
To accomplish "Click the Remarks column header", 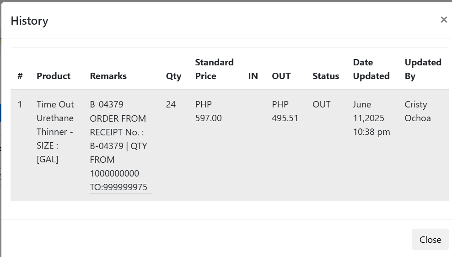I will 108,76.
